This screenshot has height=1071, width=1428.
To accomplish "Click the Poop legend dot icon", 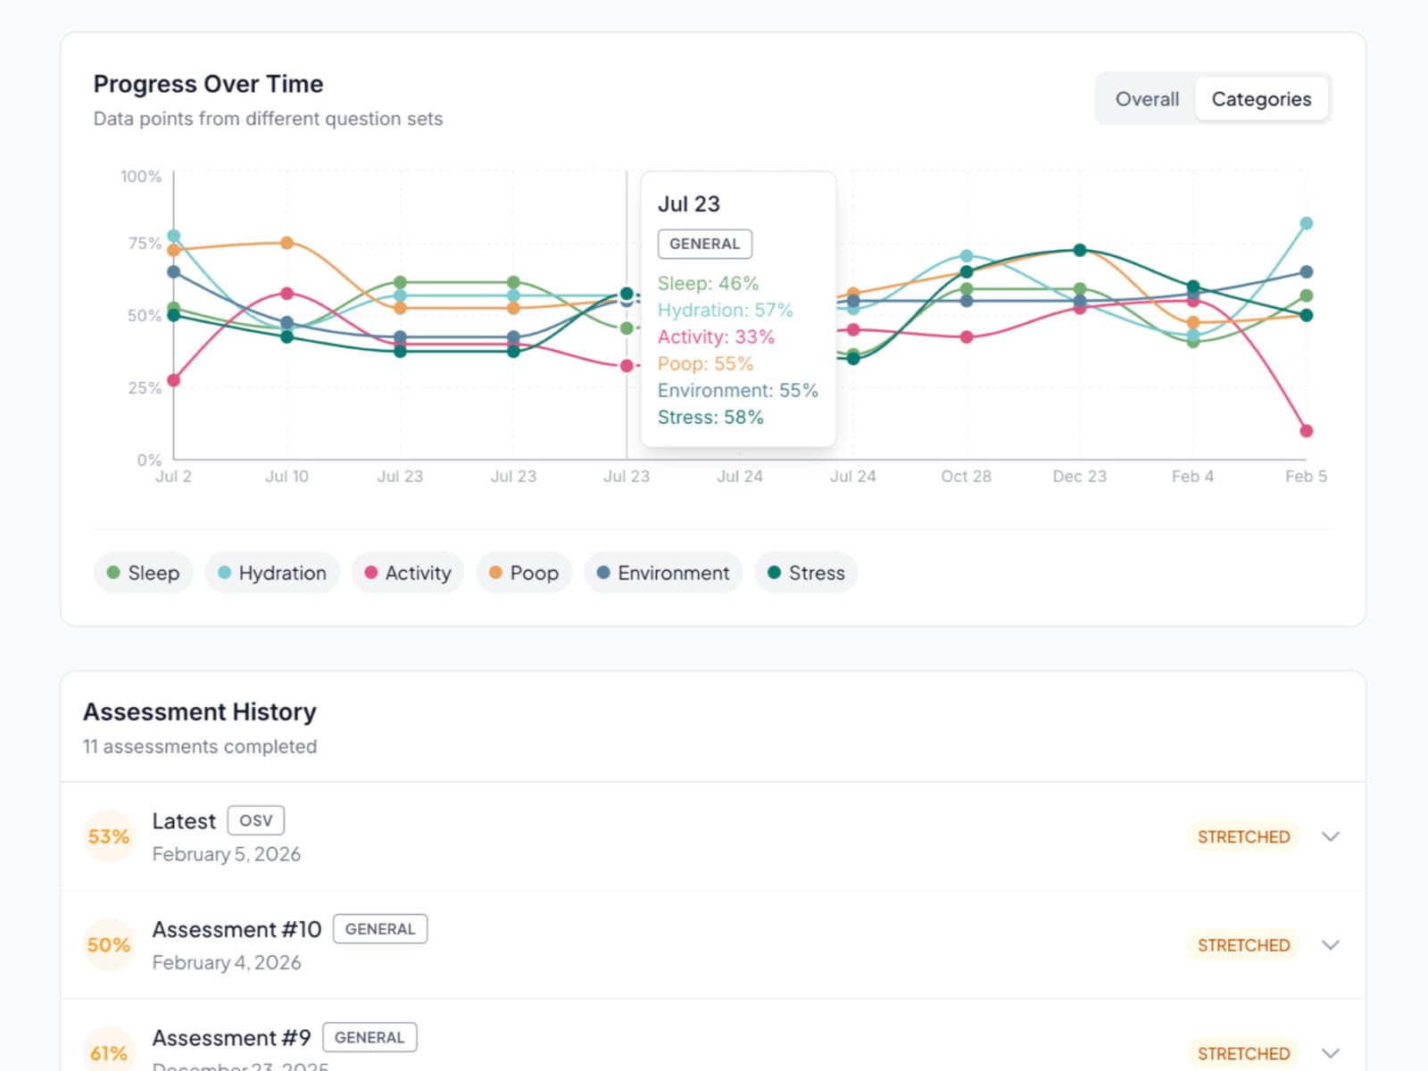I will (495, 572).
